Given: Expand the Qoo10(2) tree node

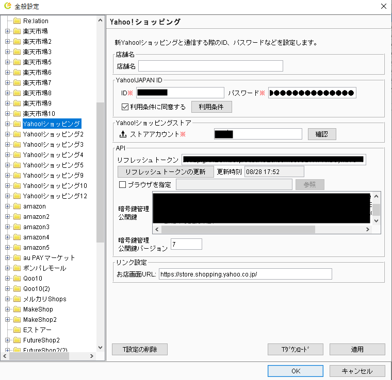Looking at the screenshot, I should click(x=8, y=289).
